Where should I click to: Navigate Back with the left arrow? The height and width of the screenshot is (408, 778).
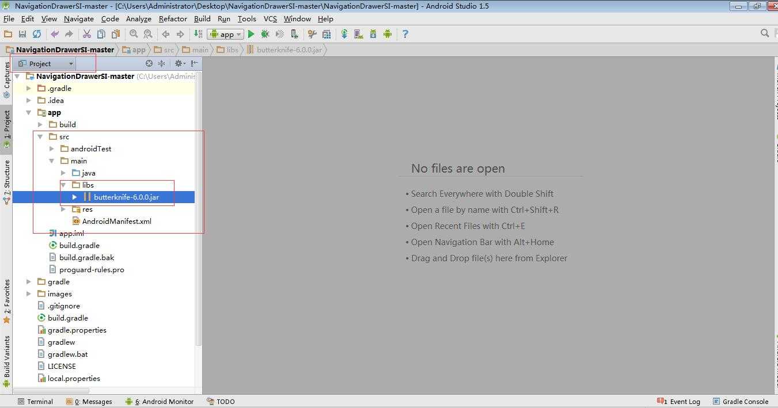pyautogui.click(x=166, y=34)
